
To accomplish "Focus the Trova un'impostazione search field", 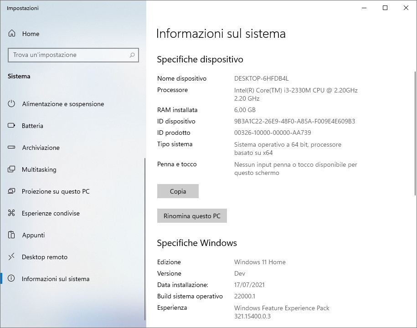I will tap(73, 55).
